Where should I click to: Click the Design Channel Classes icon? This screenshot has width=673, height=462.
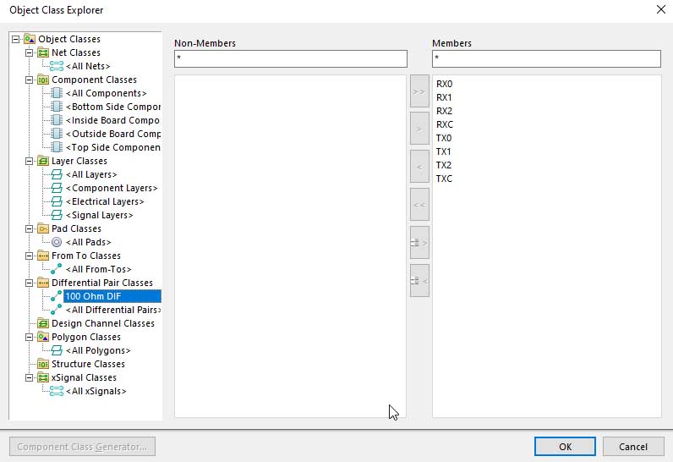43,323
